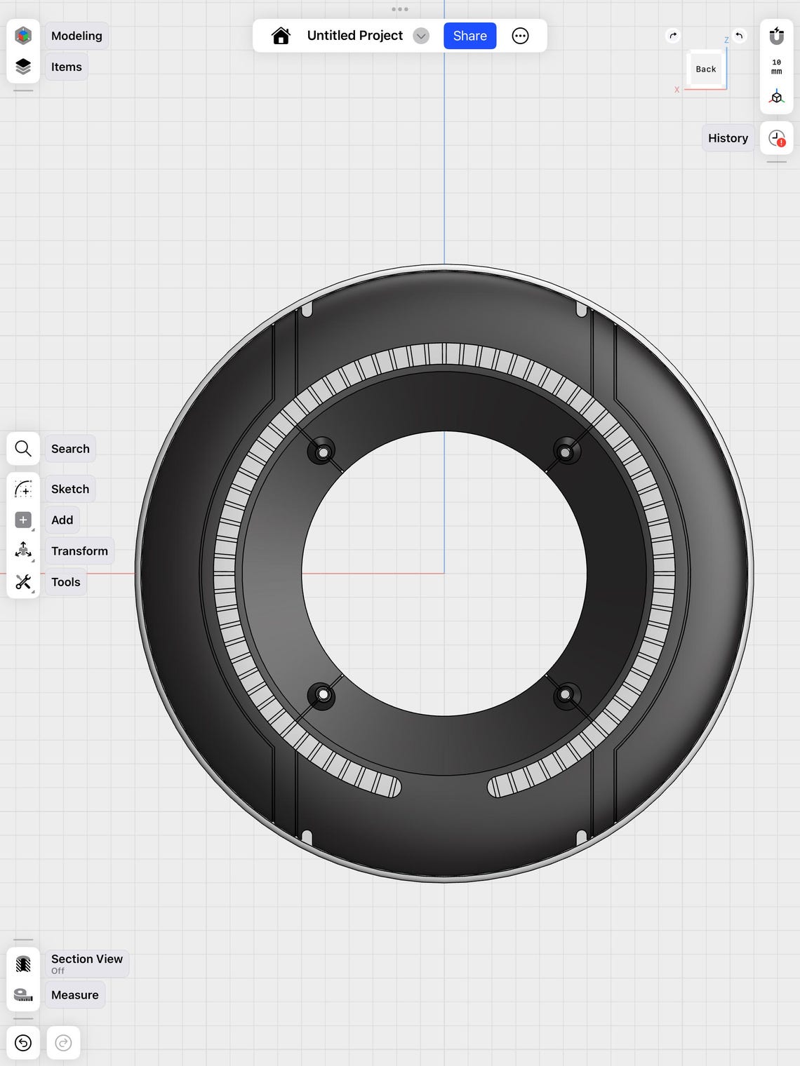The image size is (800, 1066).
Task: Click the Search magnifier icon
Action: [23, 449]
